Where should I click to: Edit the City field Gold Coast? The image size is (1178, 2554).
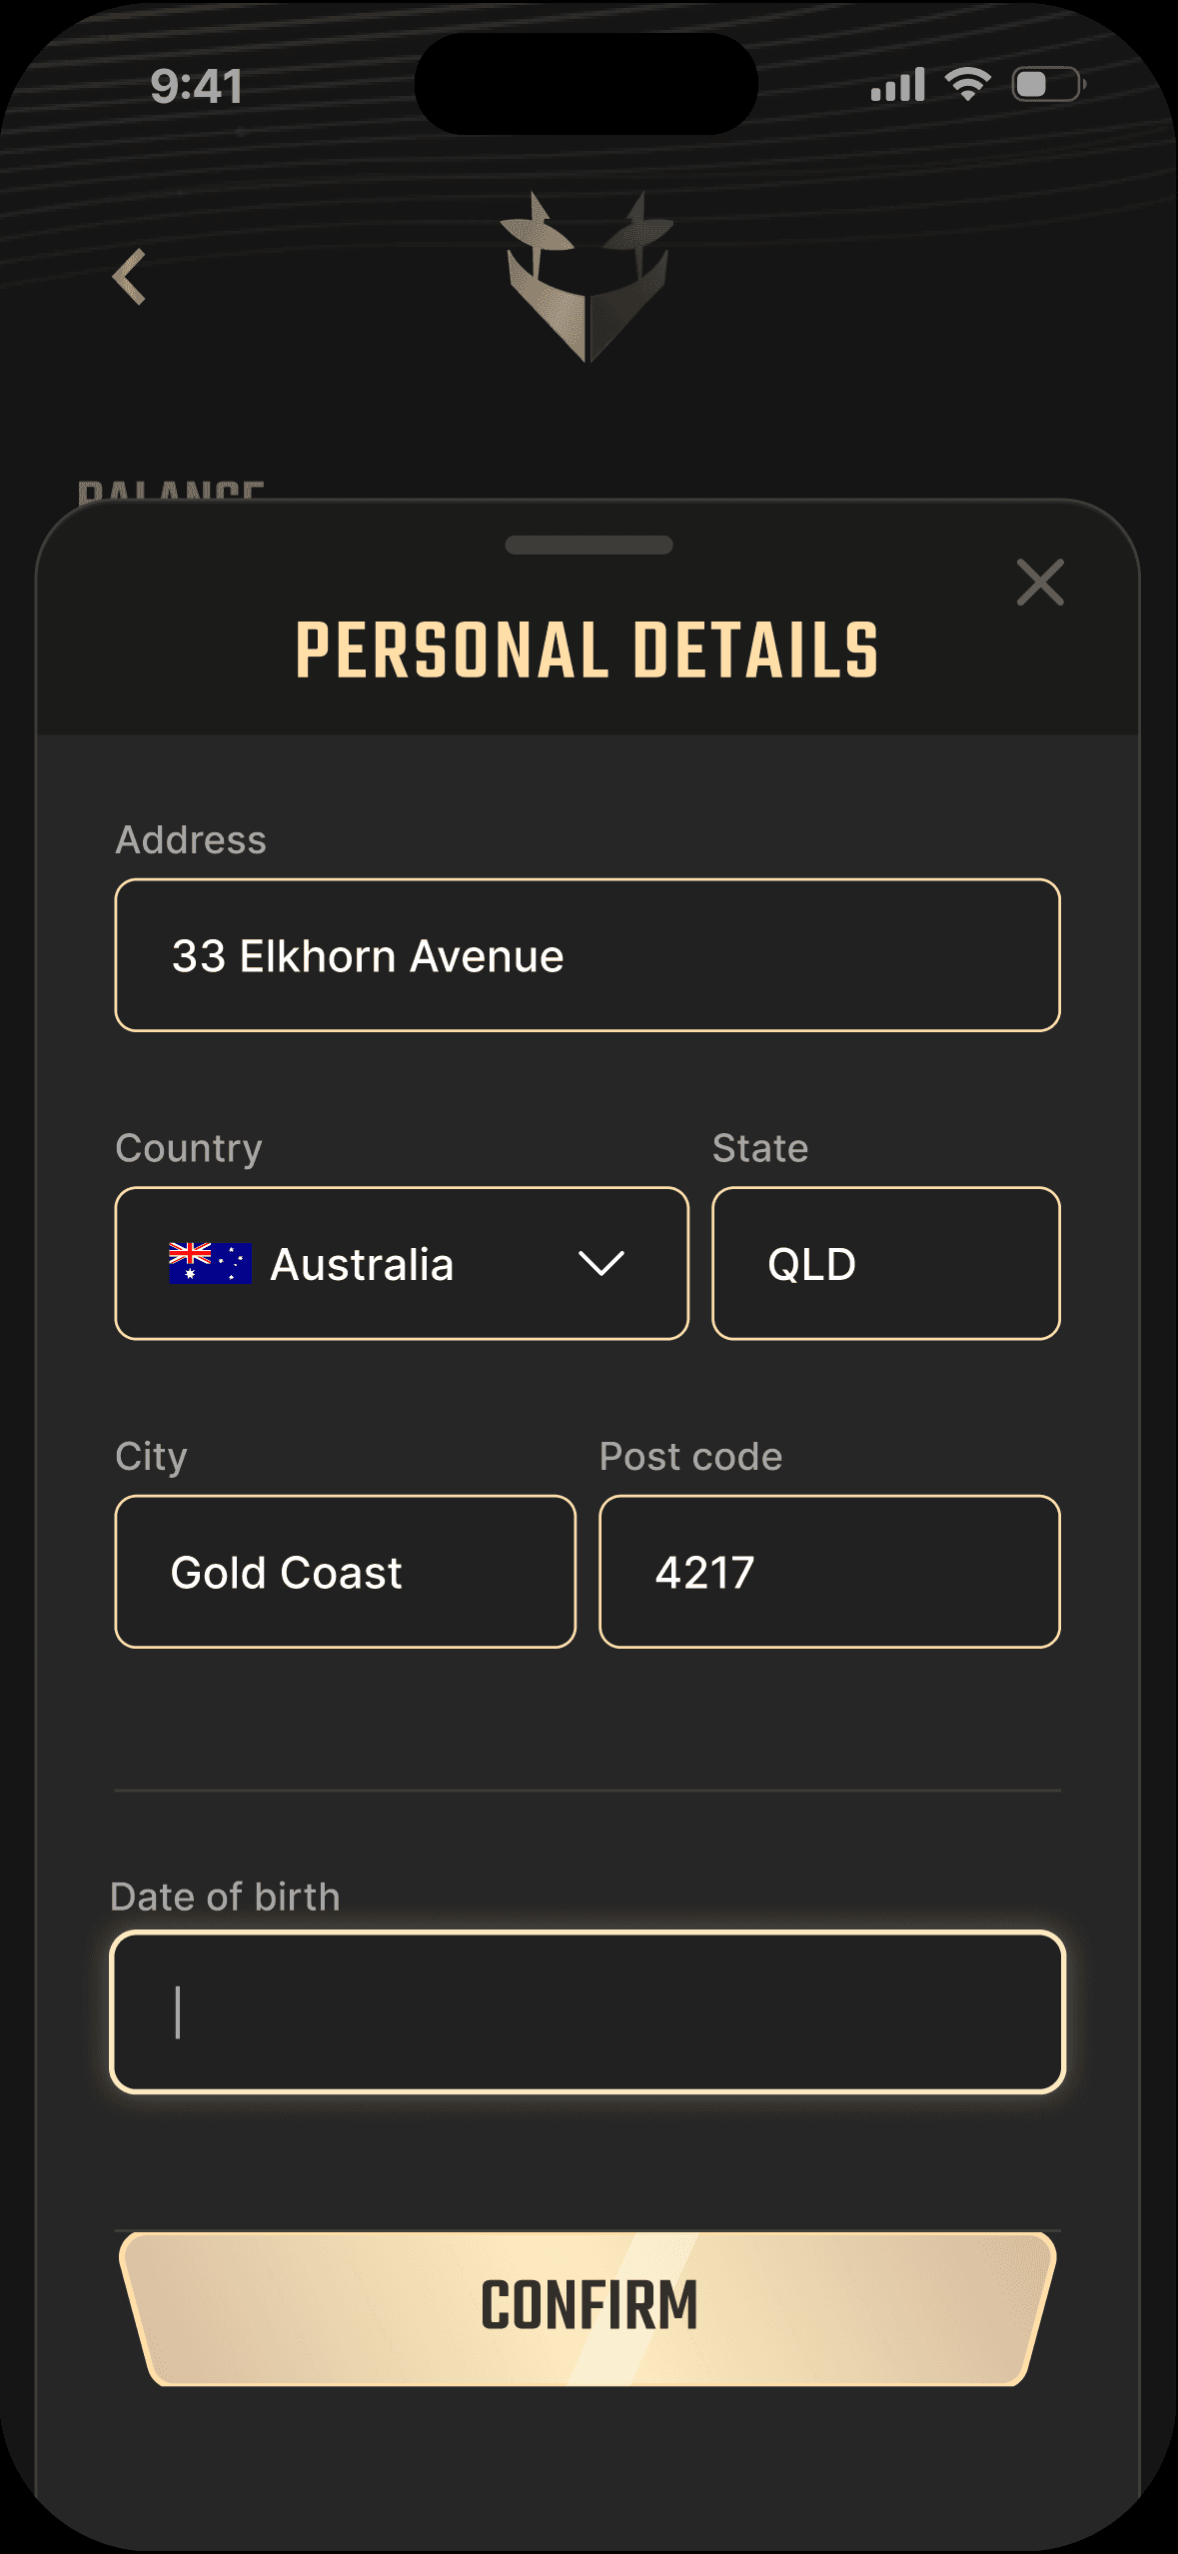346,1572
